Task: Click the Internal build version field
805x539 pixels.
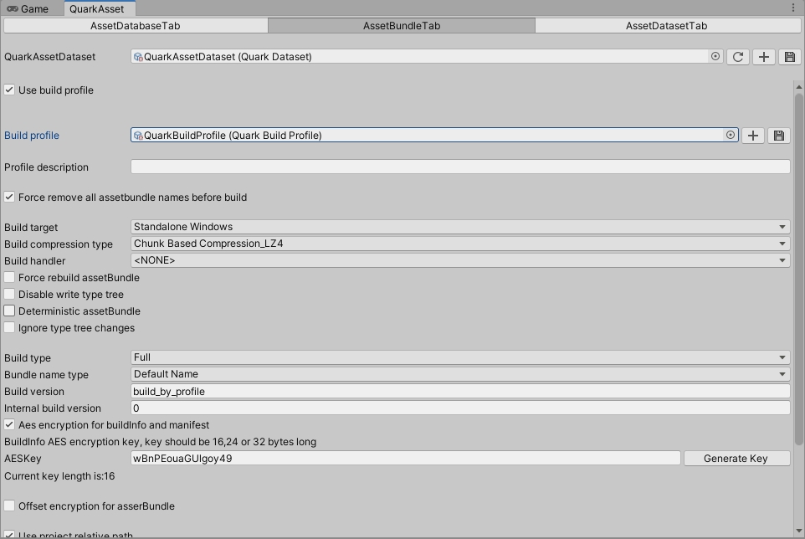Action: [460, 408]
